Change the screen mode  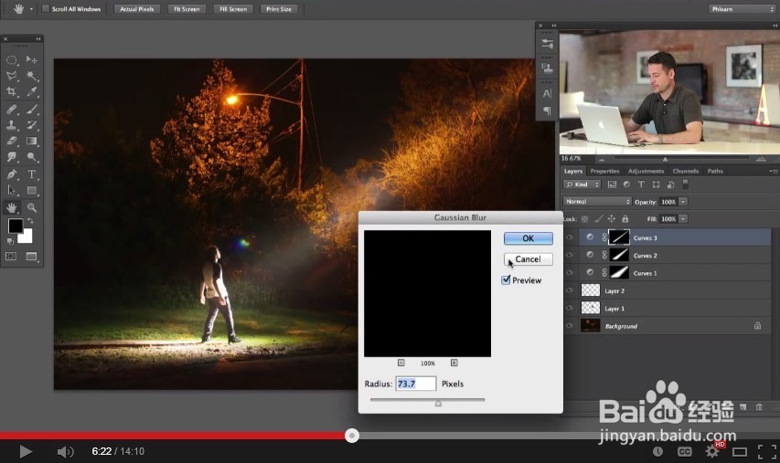(x=31, y=257)
